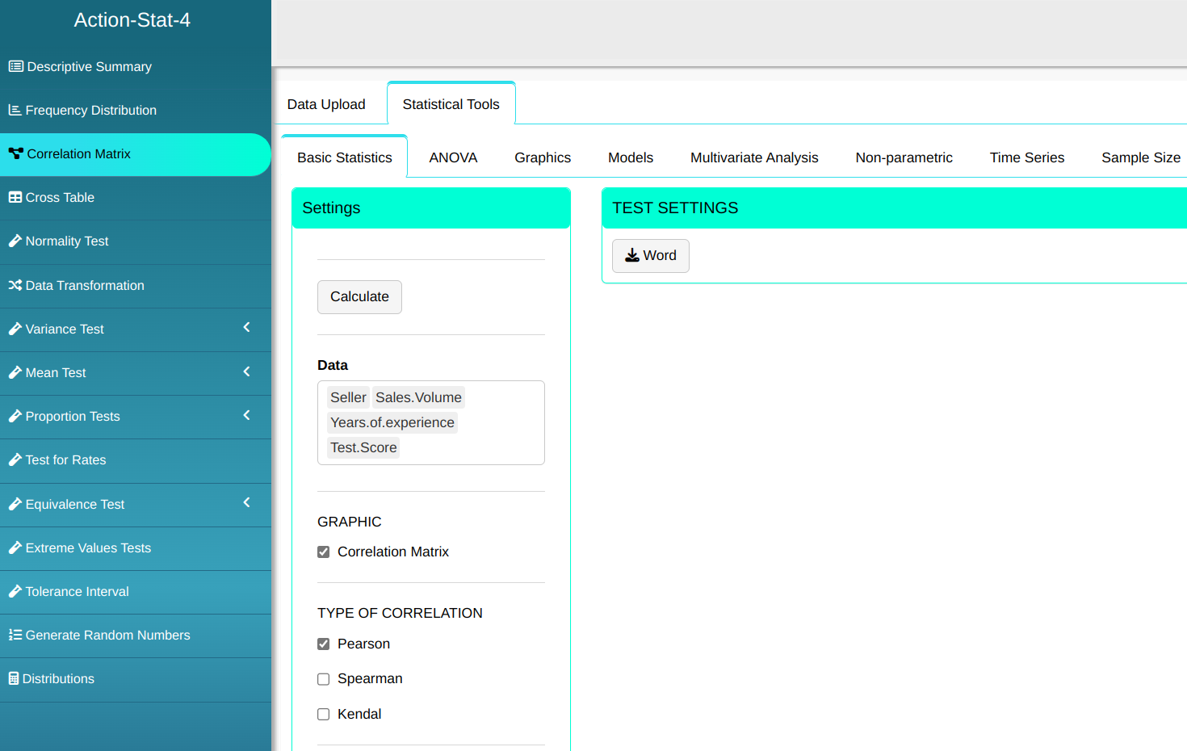The width and height of the screenshot is (1187, 751).
Task: Enable the Spearman correlation checkbox
Action: coord(324,679)
